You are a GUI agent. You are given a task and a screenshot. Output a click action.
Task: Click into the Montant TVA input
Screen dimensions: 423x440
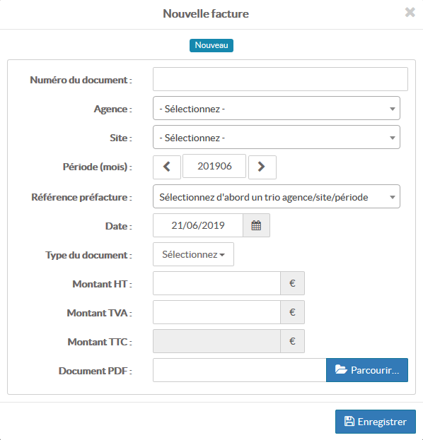(216, 312)
